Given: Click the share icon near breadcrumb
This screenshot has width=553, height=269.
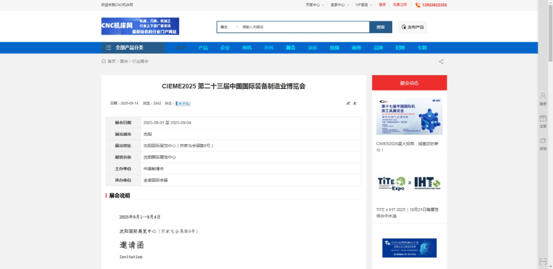Looking at the screenshot, I should click(x=441, y=61).
